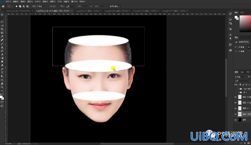Viewport: 251px width, 145px height.
Task: Choose Intersect with Selection mode
Action: tap(27, 6)
